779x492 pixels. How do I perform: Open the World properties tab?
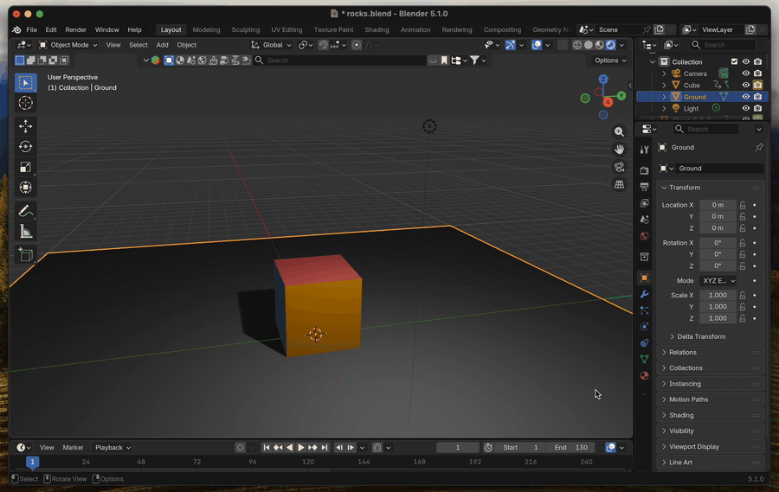(x=644, y=236)
